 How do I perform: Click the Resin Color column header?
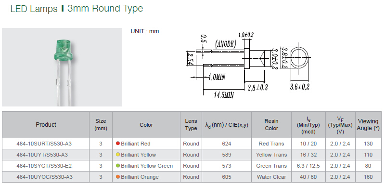(x=271, y=125)
